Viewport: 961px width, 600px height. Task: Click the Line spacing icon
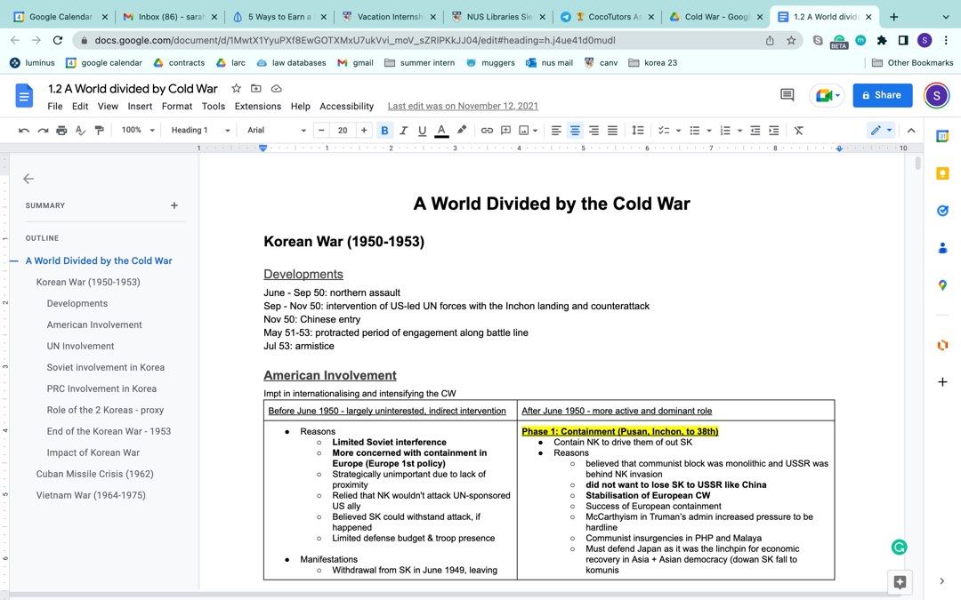click(637, 130)
